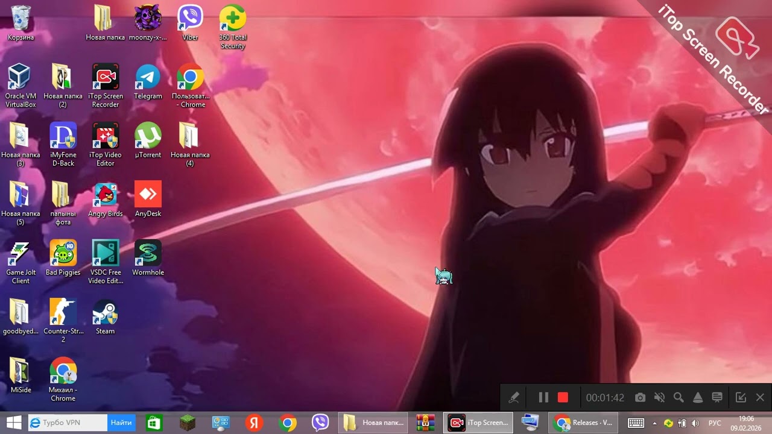This screenshot has height=434, width=772.
Task: Switch to the iTop Screen... taskbar window
Action: pyautogui.click(x=478, y=423)
